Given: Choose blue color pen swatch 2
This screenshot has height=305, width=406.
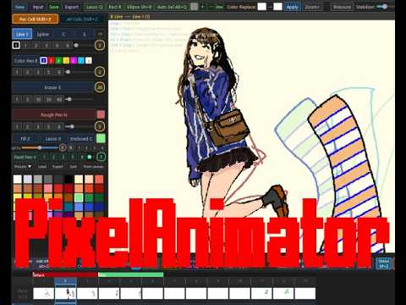Looking at the screenshot, I should tap(43, 60).
